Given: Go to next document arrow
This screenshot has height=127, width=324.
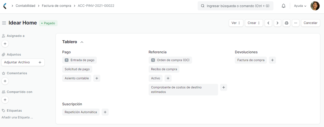Looking at the screenshot, I should coord(277,23).
